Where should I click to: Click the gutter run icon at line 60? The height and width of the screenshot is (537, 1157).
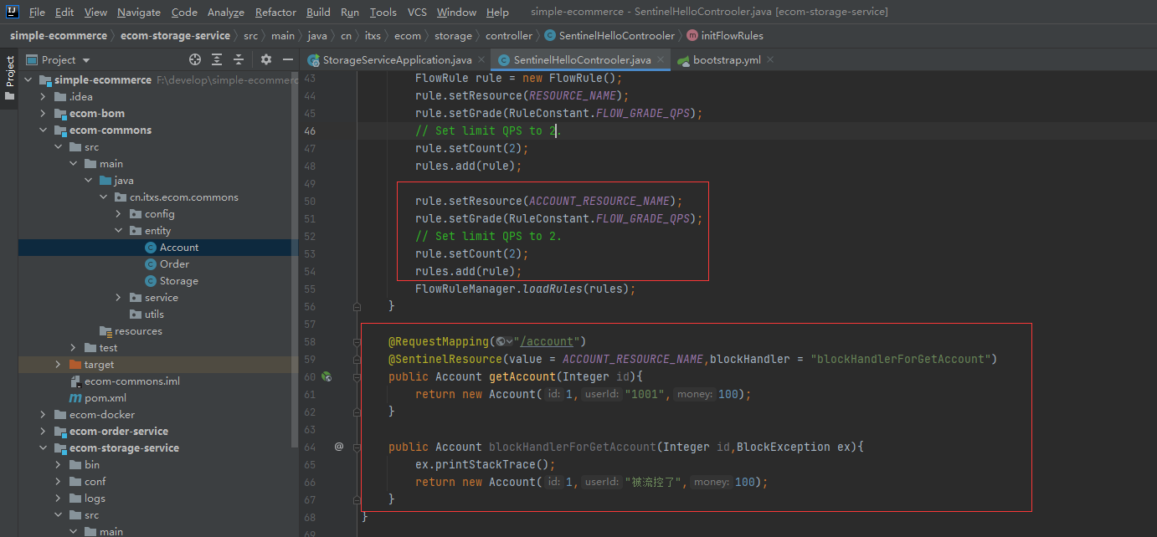327,377
